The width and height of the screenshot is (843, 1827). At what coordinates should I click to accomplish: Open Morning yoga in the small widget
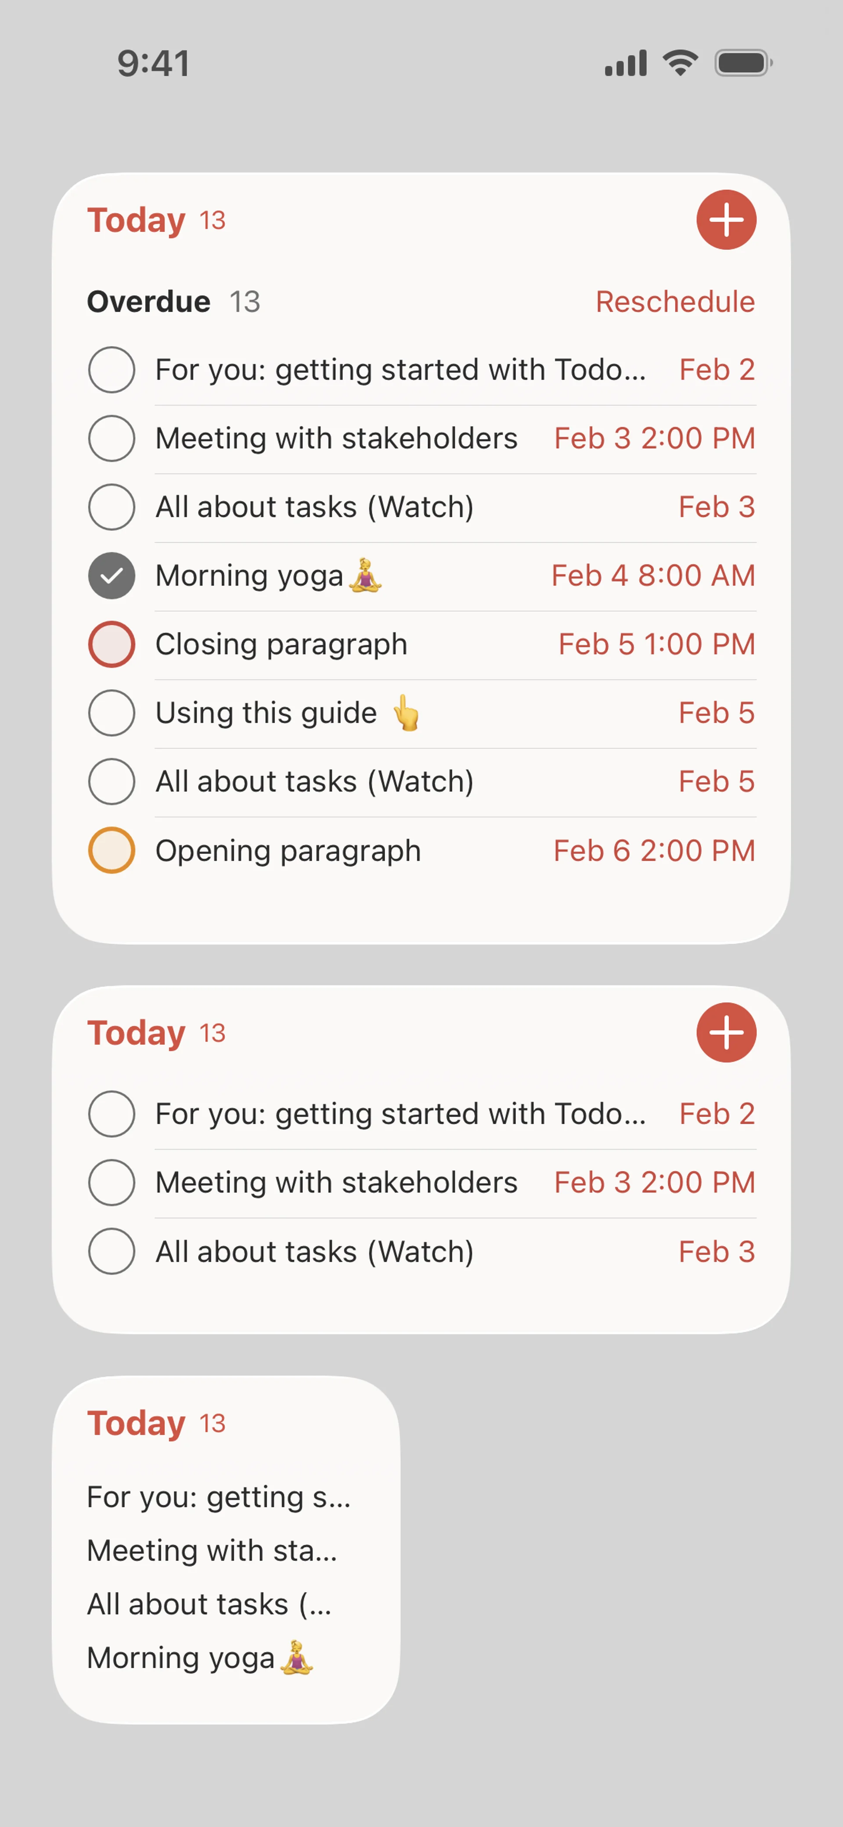click(x=199, y=1658)
